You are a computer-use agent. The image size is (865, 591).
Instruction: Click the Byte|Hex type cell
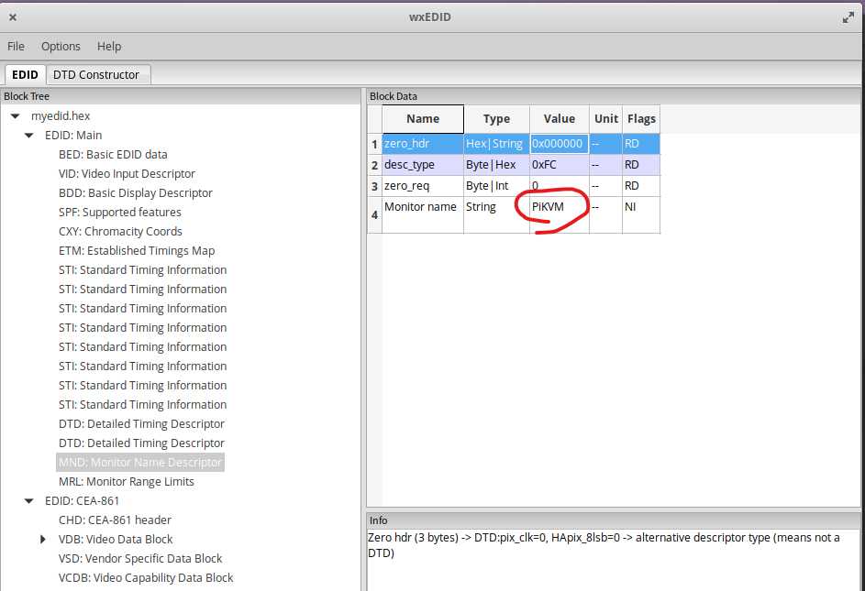pyautogui.click(x=496, y=165)
